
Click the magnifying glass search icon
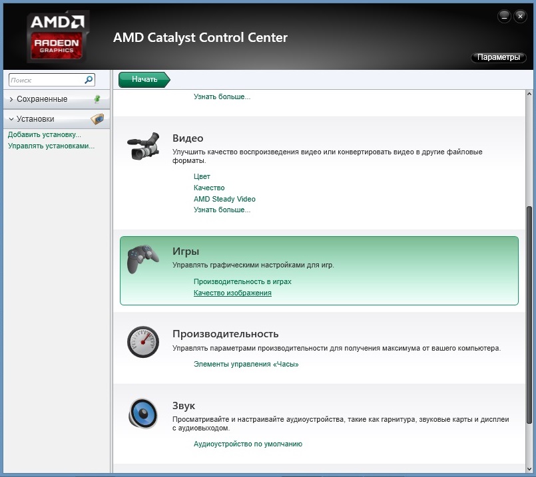click(x=89, y=80)
